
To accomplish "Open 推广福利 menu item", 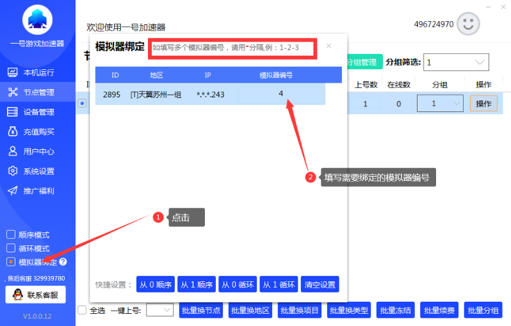I will tap(38, 191).
